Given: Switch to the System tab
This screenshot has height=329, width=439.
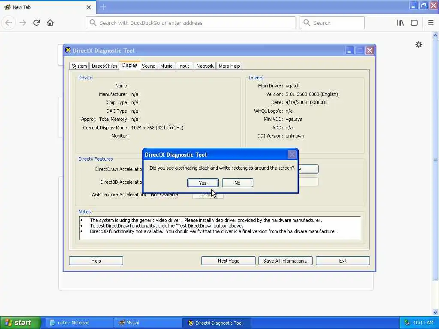Looking at the screenshot, I should coord(79,66).
